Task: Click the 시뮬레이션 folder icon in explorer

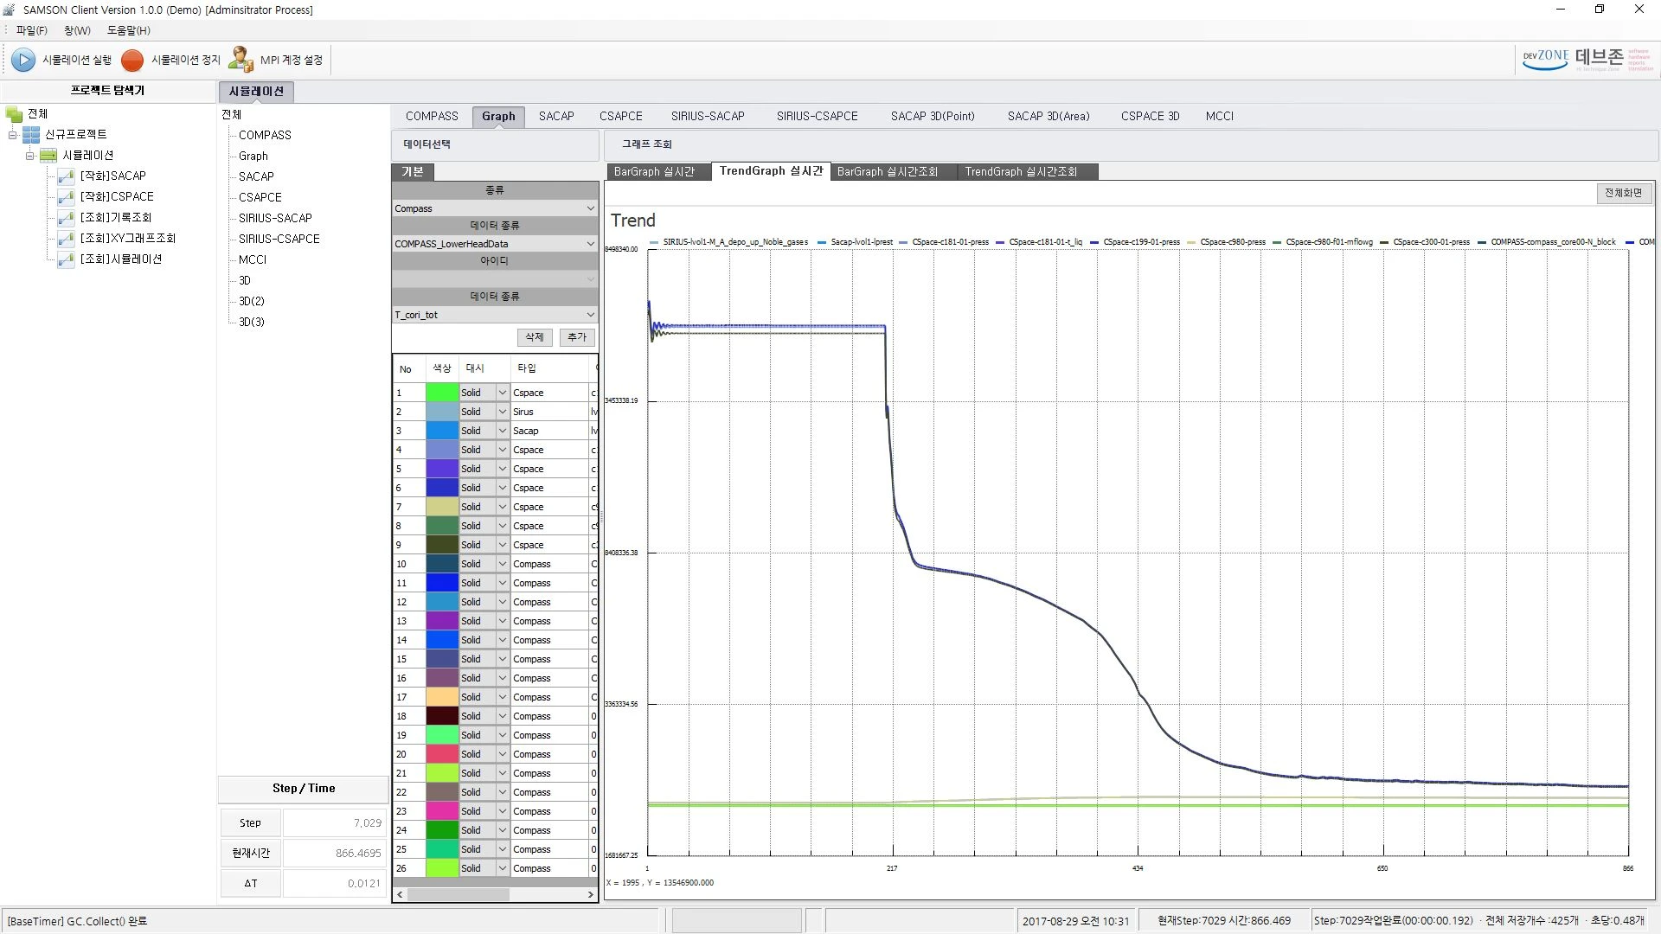Action: [x=48, y=156]
